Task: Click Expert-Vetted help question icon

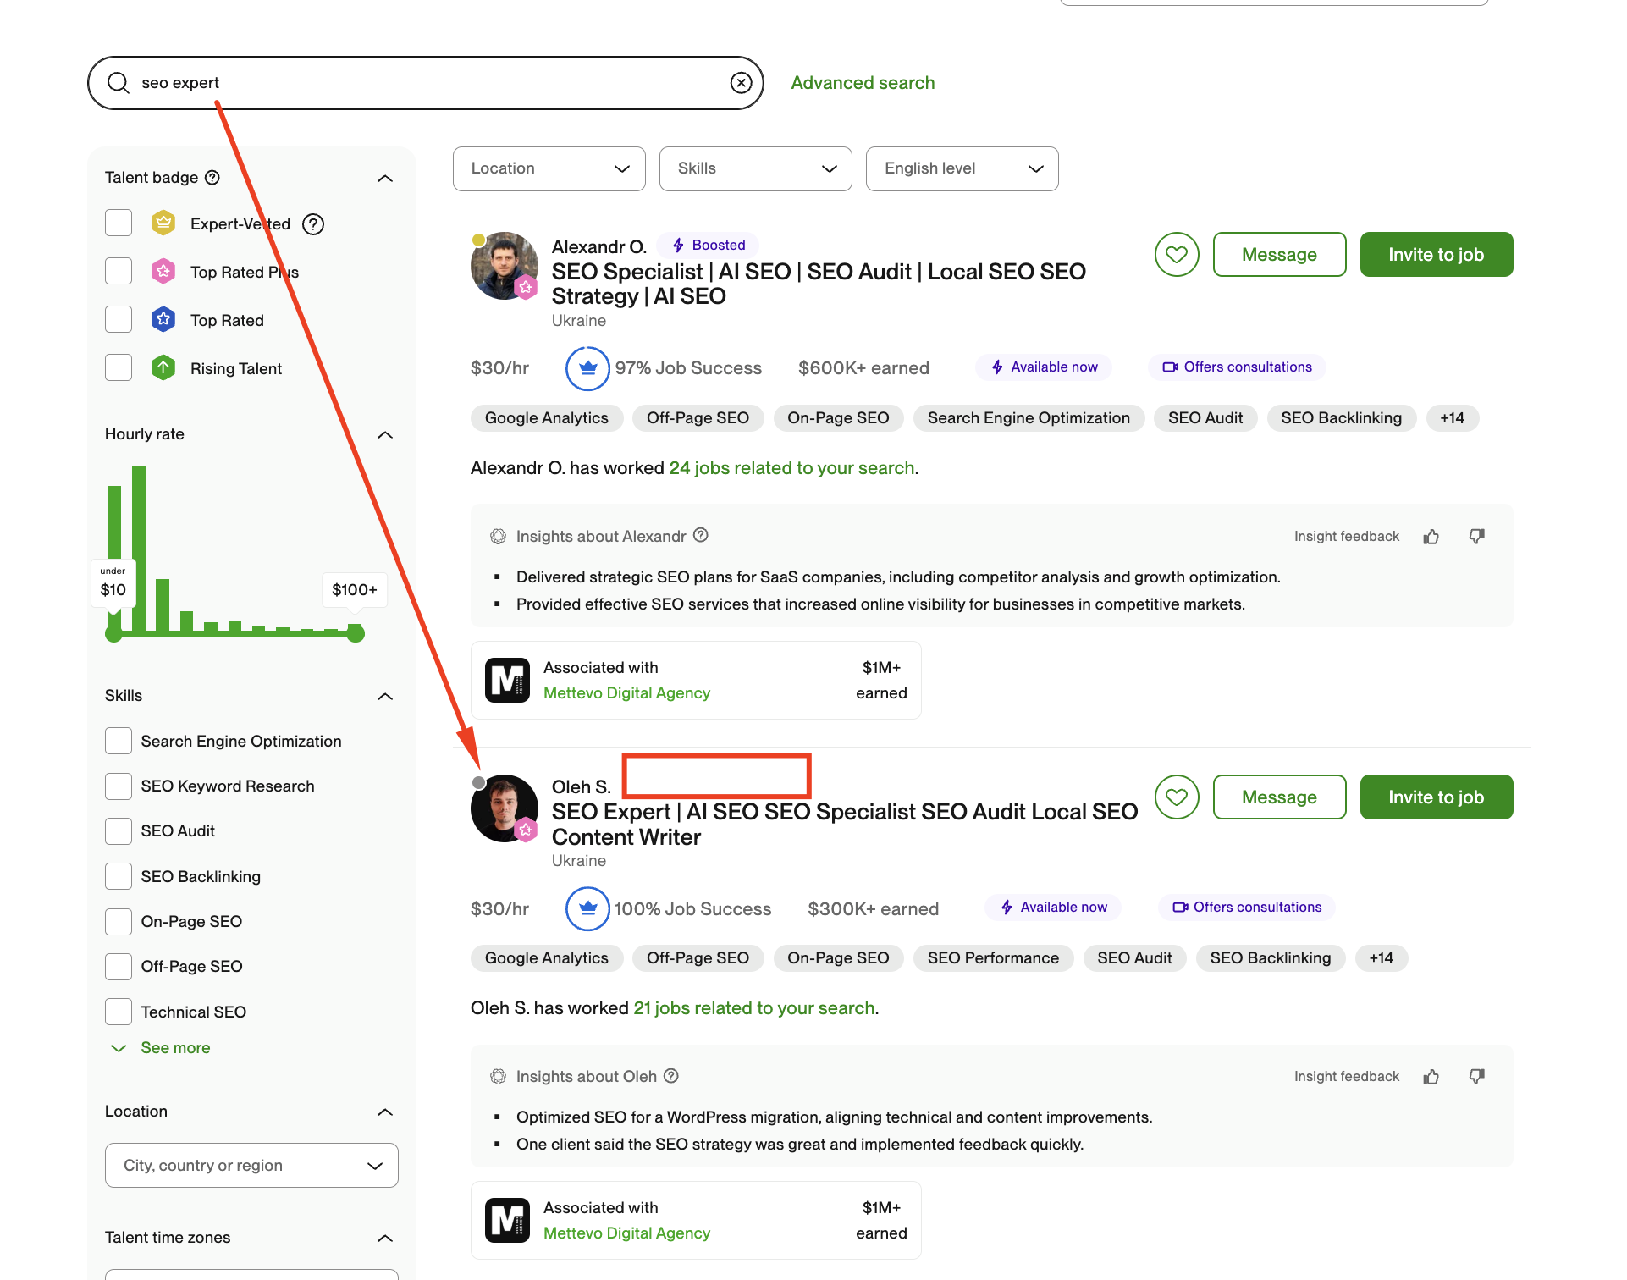Action: [x=313, y=224]
